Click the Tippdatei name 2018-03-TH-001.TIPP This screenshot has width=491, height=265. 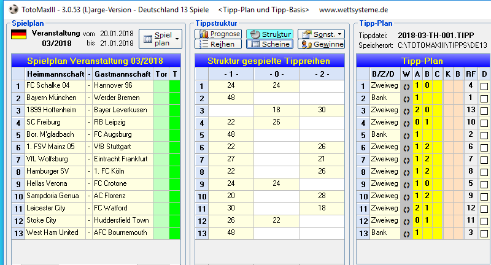pyautogui.click(x=436, y=36)
